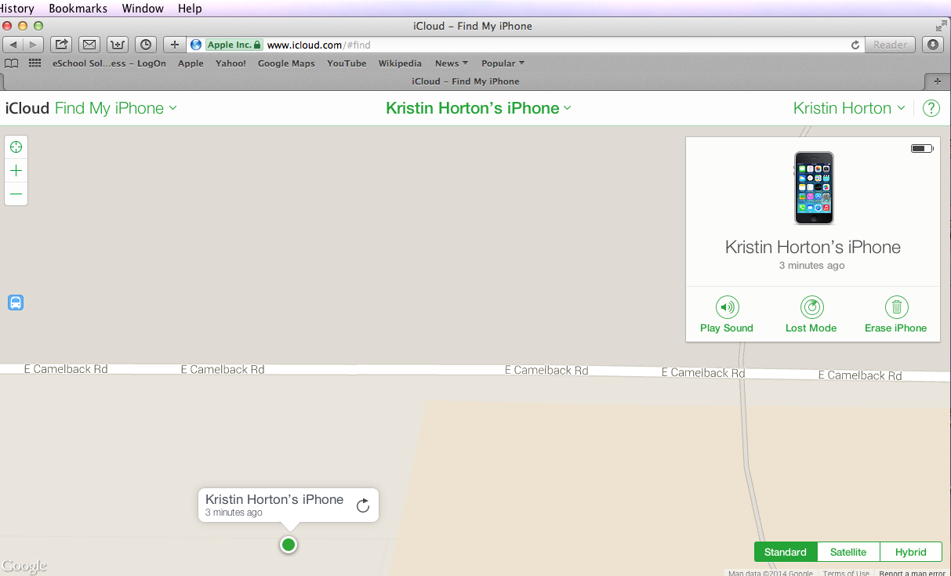Expand the Popular bookmarks folder

pyautogui.click(x=503, y=63)
